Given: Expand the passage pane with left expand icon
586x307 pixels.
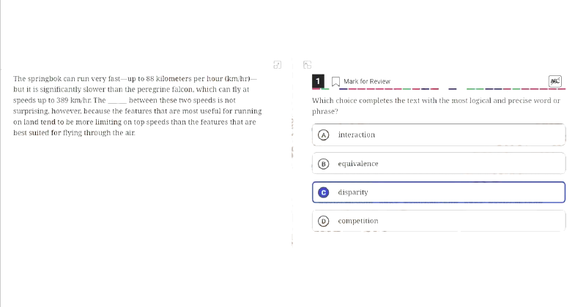Looking at the screenshot, I should coord(278,65).
